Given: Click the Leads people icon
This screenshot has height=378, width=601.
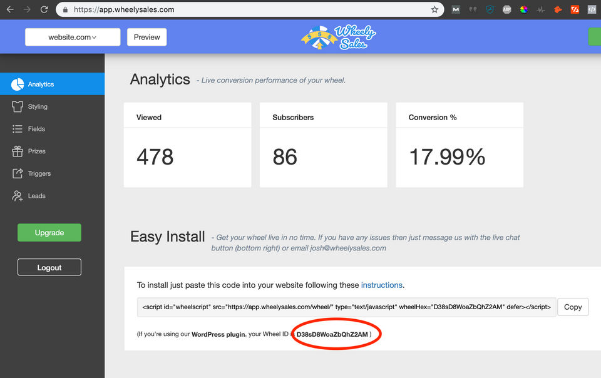Looking at the screenshot, I should (x=18, y=196).
